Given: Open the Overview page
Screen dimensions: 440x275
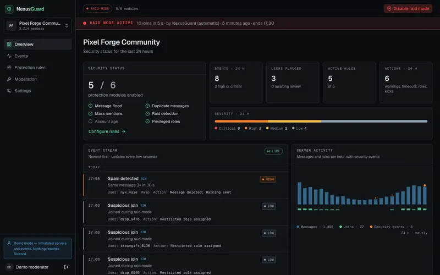Looking at the screenshot, I should click(x=37, y=45).
